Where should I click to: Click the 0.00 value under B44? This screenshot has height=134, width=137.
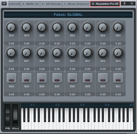[11, 95]
